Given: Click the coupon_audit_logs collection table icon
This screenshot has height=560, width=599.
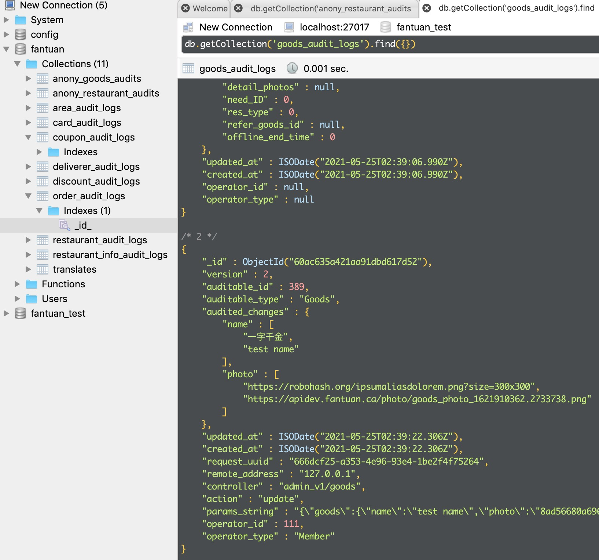Looking at the screenshot, I should pos(43,137).
